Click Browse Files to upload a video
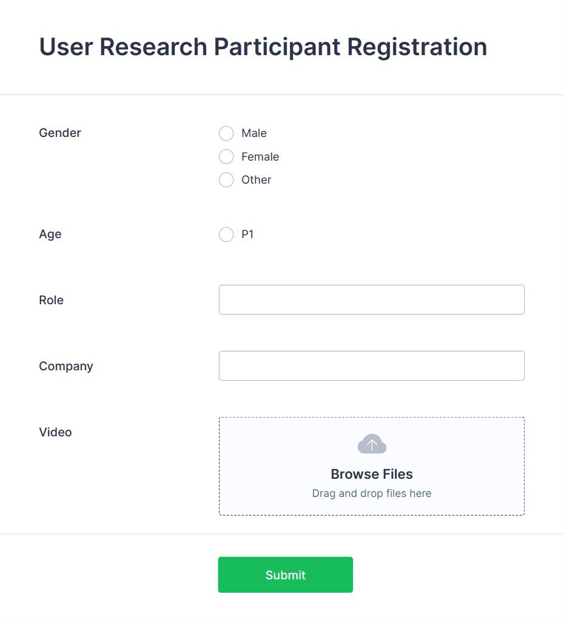Screen dimensions: 564x623 click(372, 474)
